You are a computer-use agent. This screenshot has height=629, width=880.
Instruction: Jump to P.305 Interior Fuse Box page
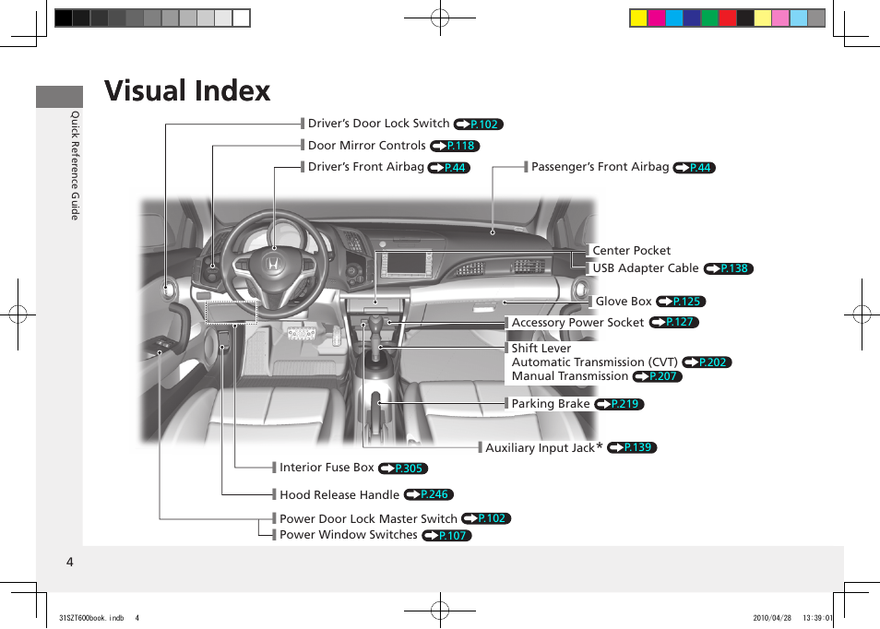point(403,468)
